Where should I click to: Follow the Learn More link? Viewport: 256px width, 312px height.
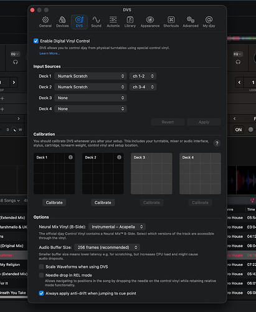click(x=50, y=54)
